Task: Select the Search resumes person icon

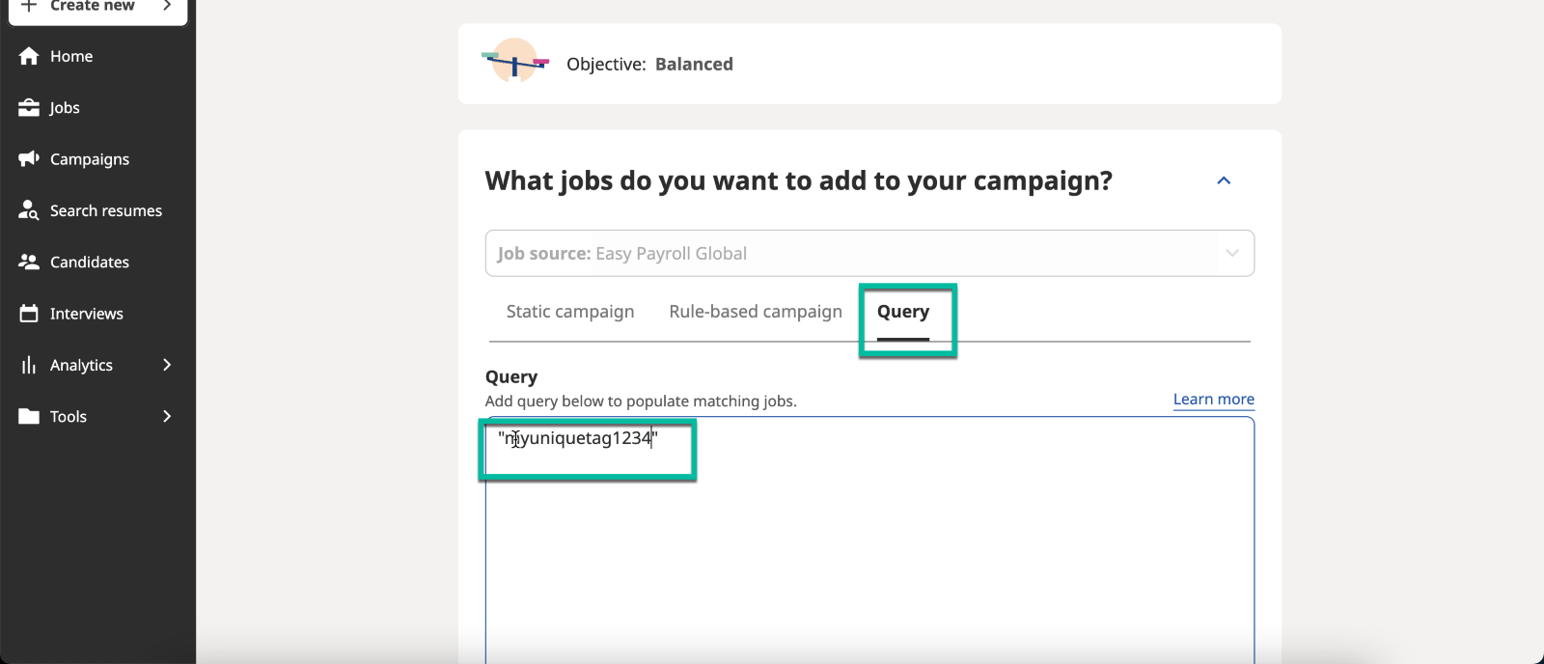Action: coord(29,209)
